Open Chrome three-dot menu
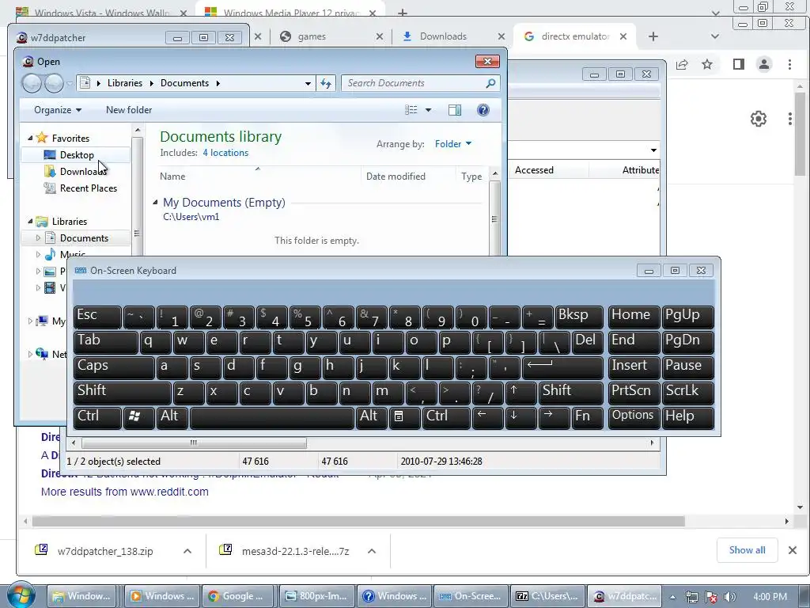Screen dimensions: 810x608 [x=789, y=64]
